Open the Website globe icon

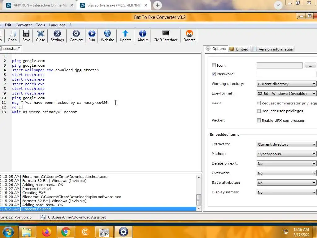click(x=107, y=36)
